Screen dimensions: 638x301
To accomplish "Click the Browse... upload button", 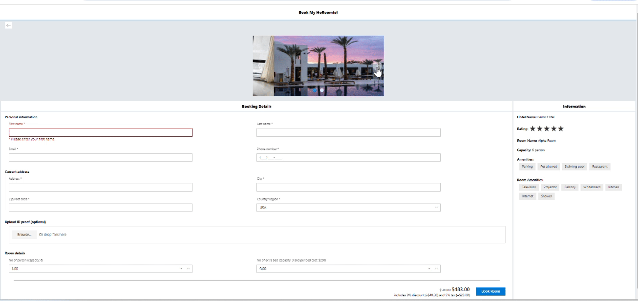I will coord(24,235).
